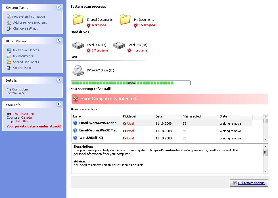Image resolution: width=278 pixels, height=198 pixels.
Task: Open Add or remove programs link
Action: [x=30, y=22]
